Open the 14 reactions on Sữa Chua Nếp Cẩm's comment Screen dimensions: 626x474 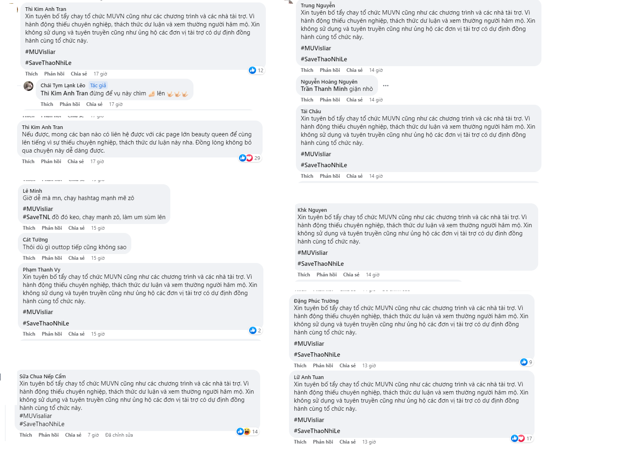point(247,431)
